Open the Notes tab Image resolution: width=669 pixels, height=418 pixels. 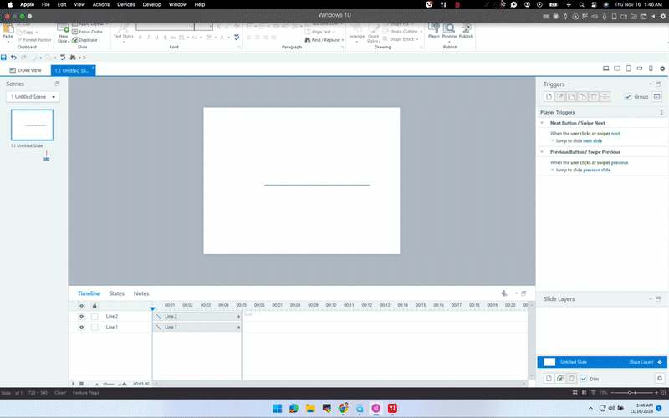(141, 293)
